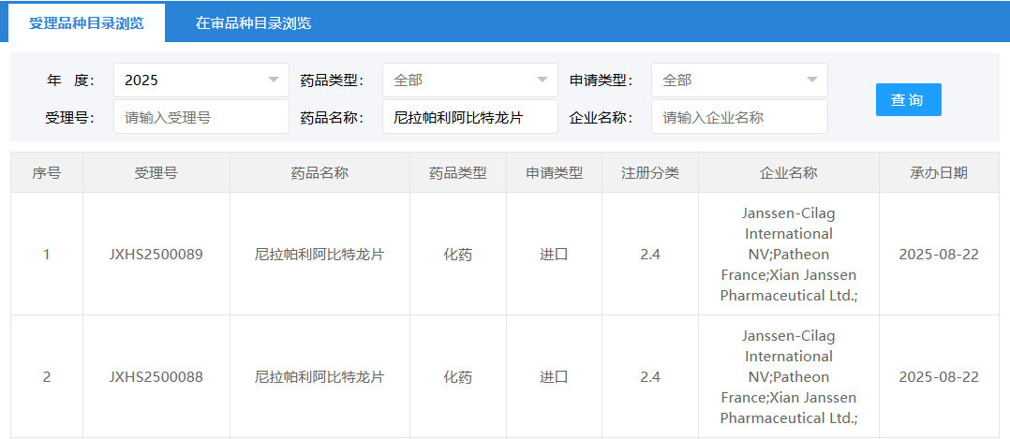Viewport: 1010px width, 439px height.
Task: Click the 药品类型 column header
Action: (458, 172)
